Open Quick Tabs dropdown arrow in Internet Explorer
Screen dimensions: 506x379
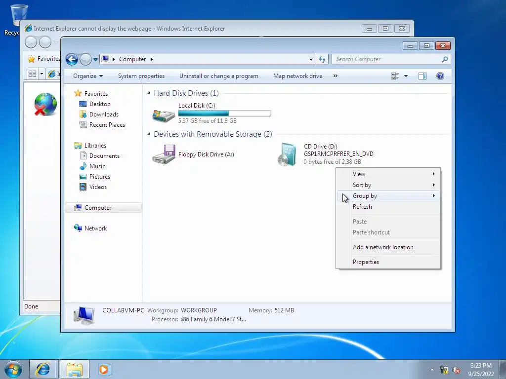coord(42,74)
